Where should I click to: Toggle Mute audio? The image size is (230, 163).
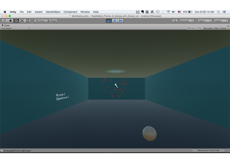208,28
